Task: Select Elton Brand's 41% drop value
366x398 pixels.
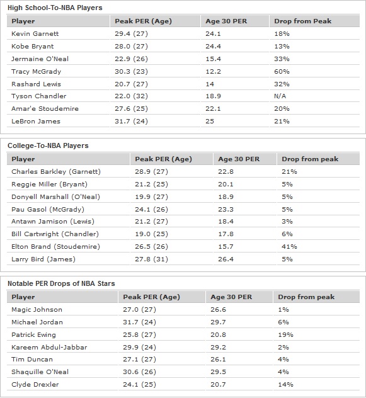Action: (289, 247)
